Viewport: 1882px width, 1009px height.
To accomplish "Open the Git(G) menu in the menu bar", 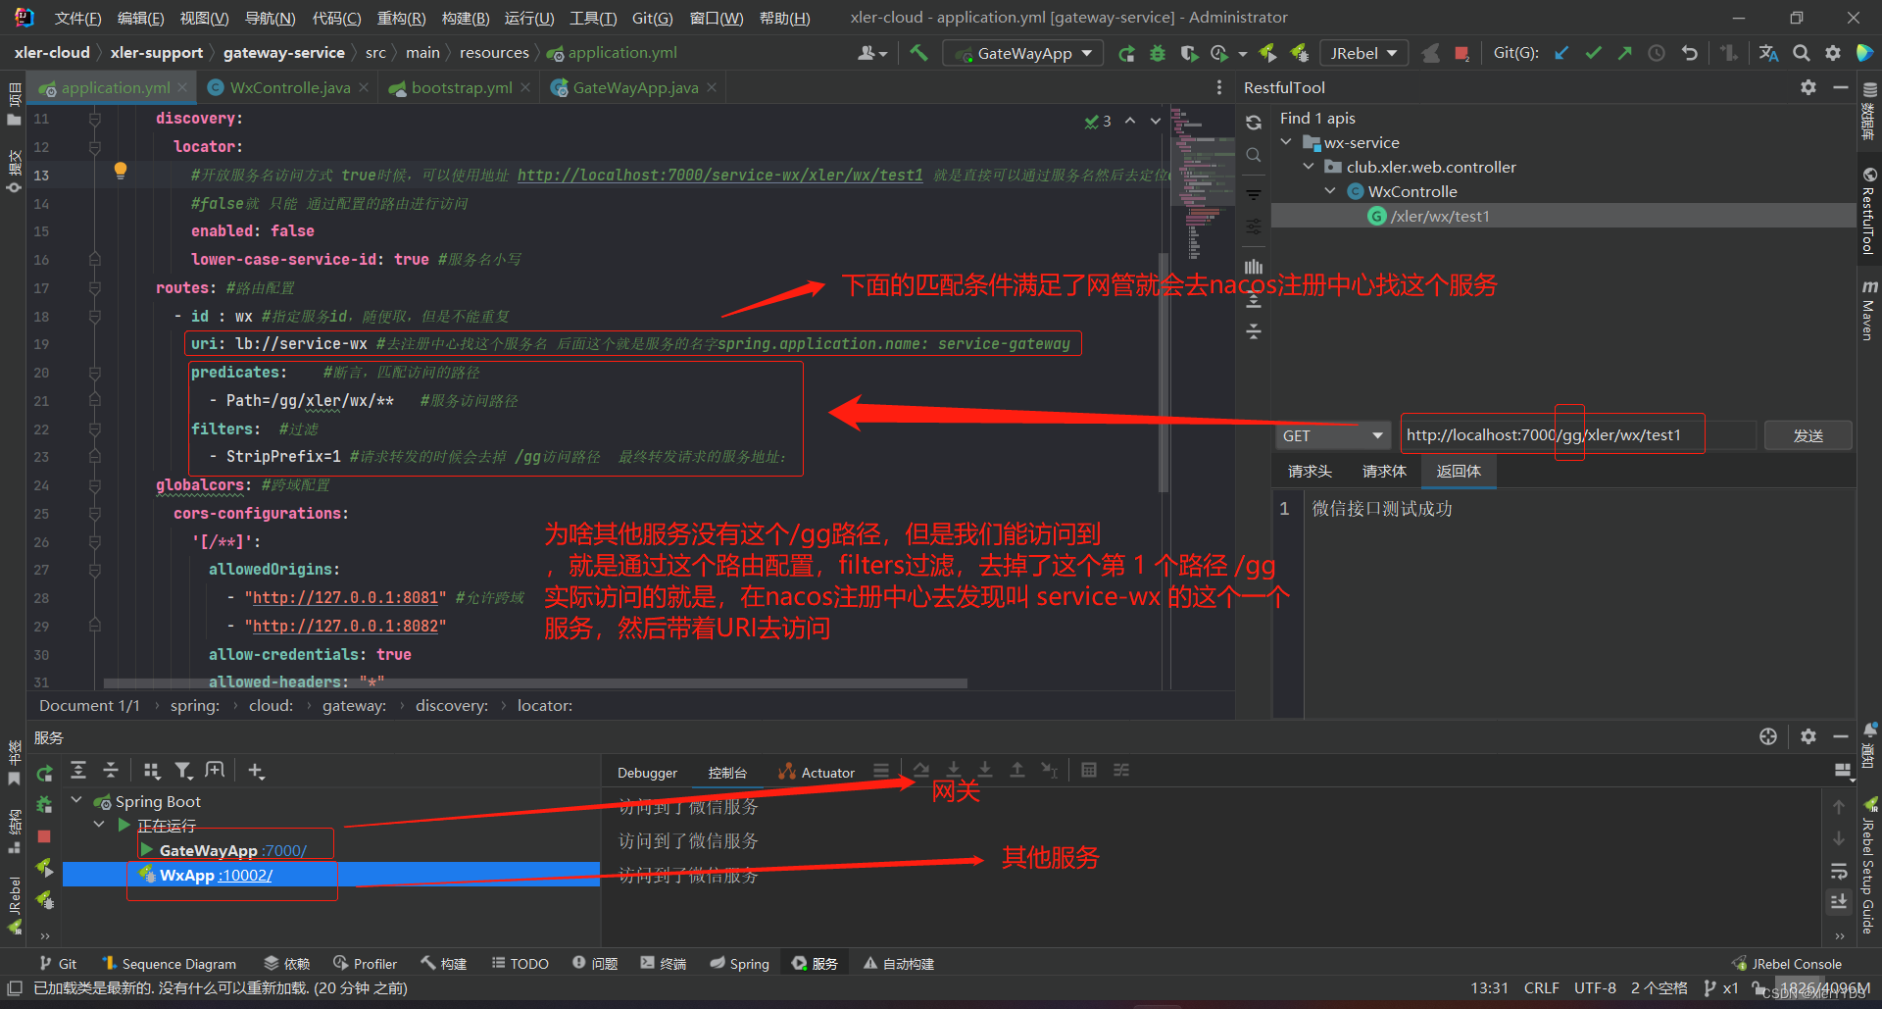I will [x=652, y=18].
